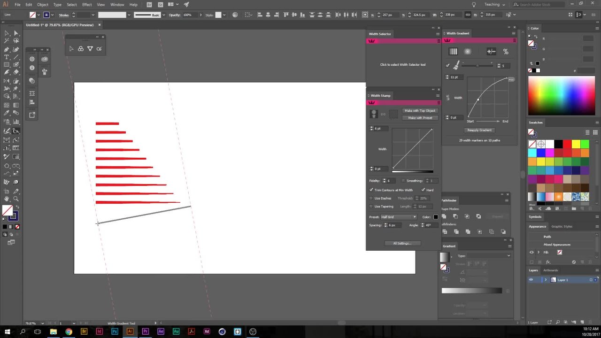This screenshot has width=601, height=338.
Task: Select the Zoom magnifier tool
Action: point(16,199)
